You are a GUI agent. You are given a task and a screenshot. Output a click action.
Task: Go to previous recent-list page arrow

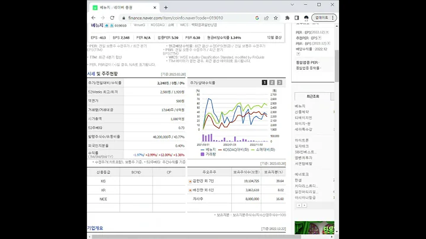coord(299,205)
